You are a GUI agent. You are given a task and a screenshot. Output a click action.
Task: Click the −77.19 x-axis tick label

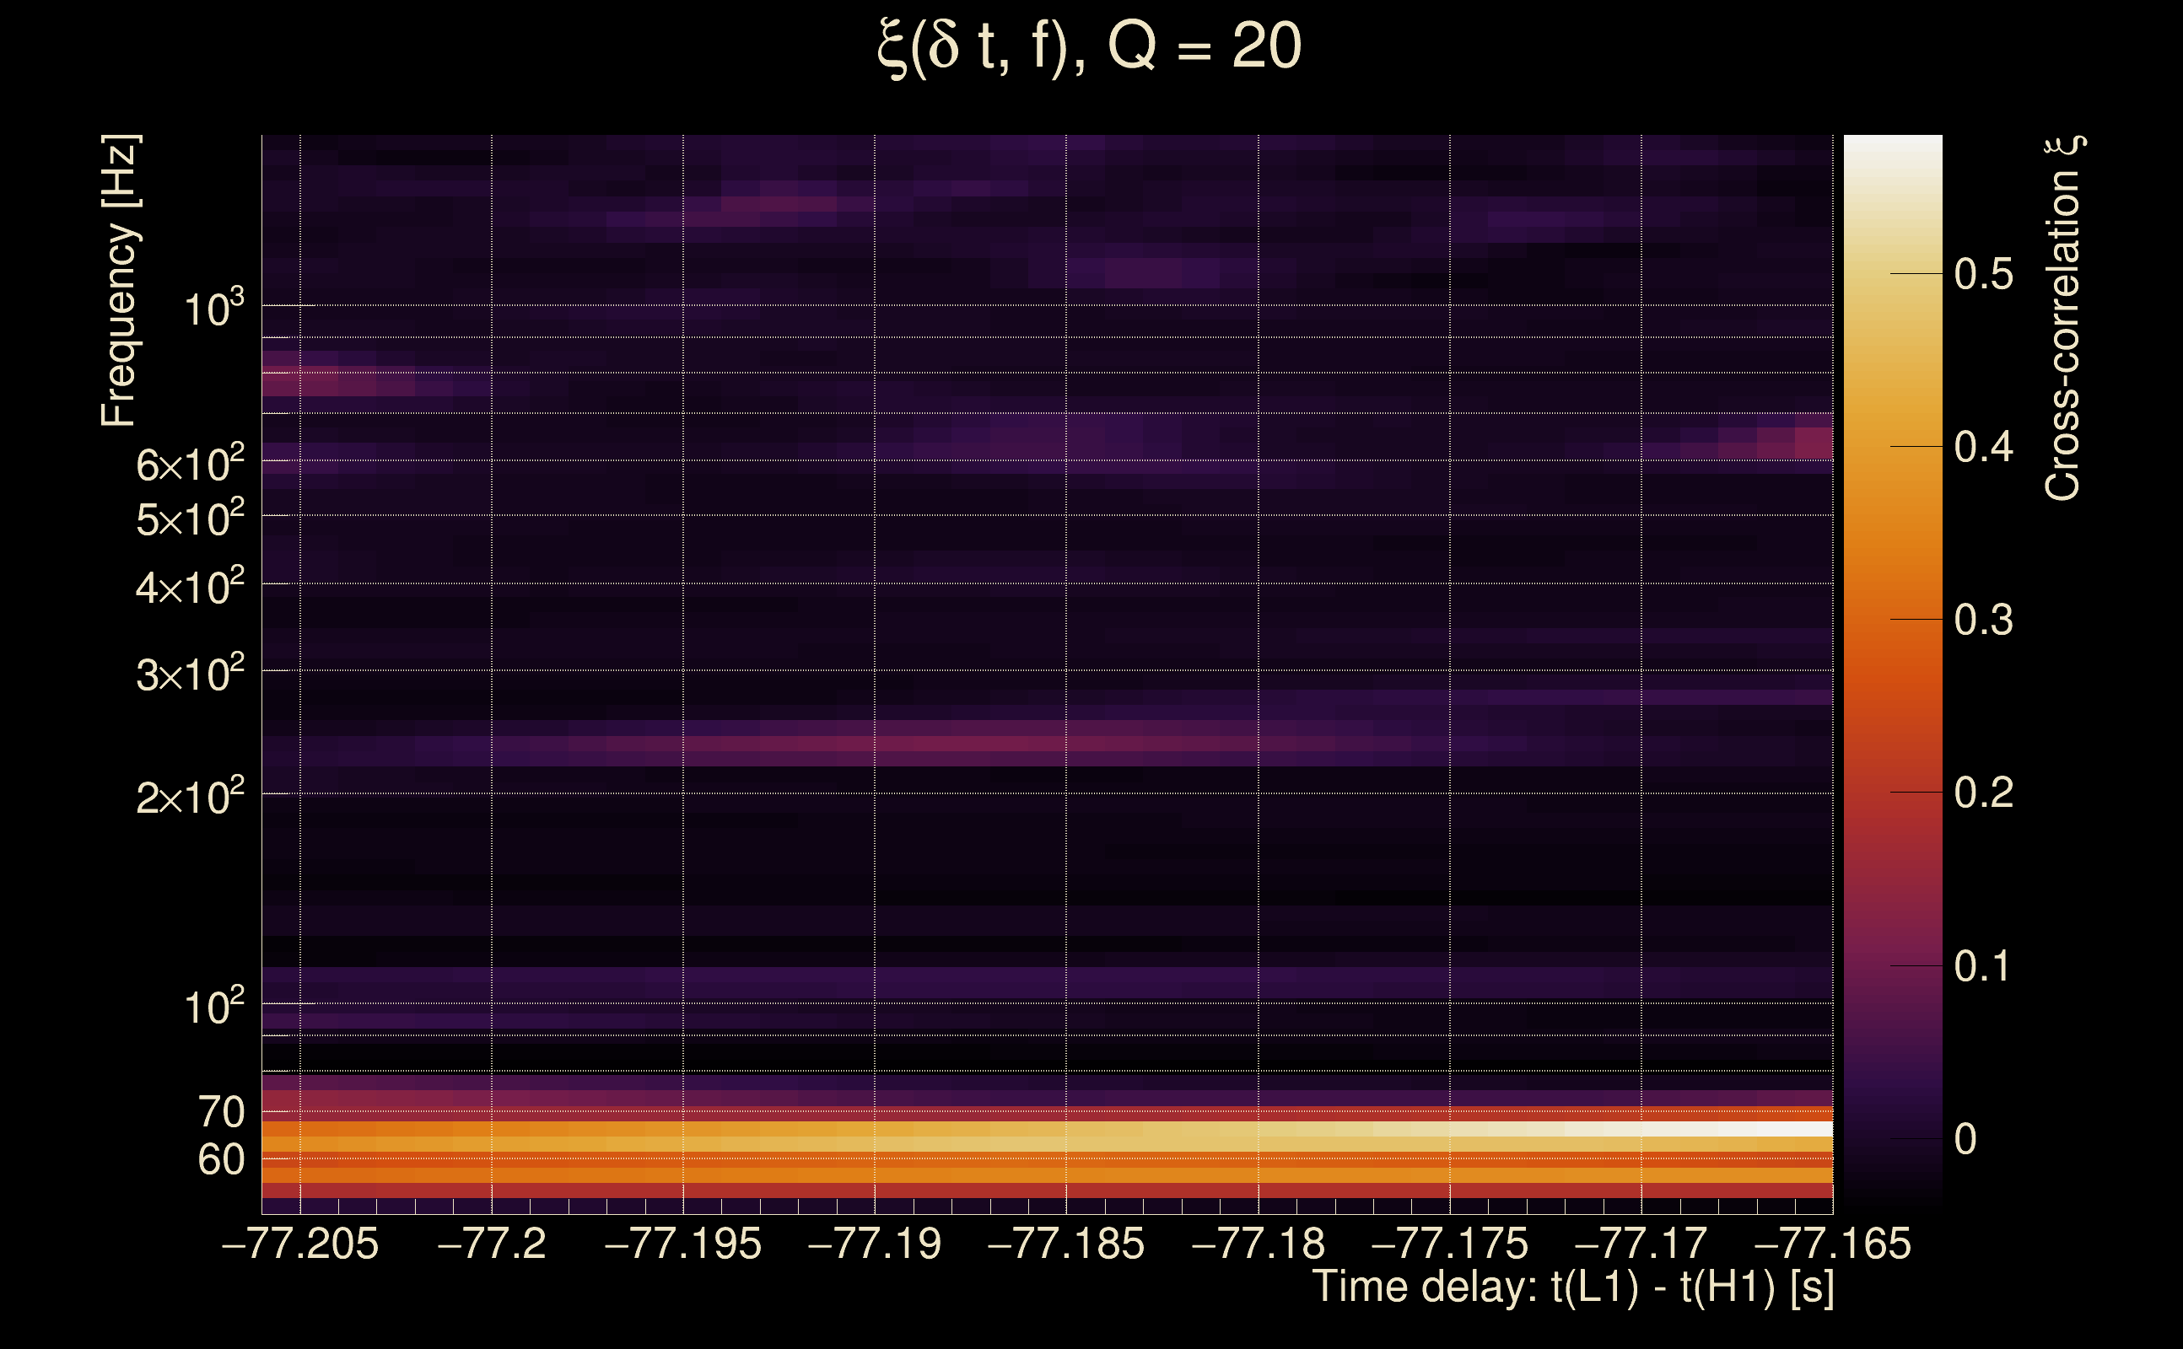click(x=875, y=1244)
